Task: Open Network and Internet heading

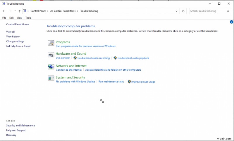Action: [x=71, y=66]
